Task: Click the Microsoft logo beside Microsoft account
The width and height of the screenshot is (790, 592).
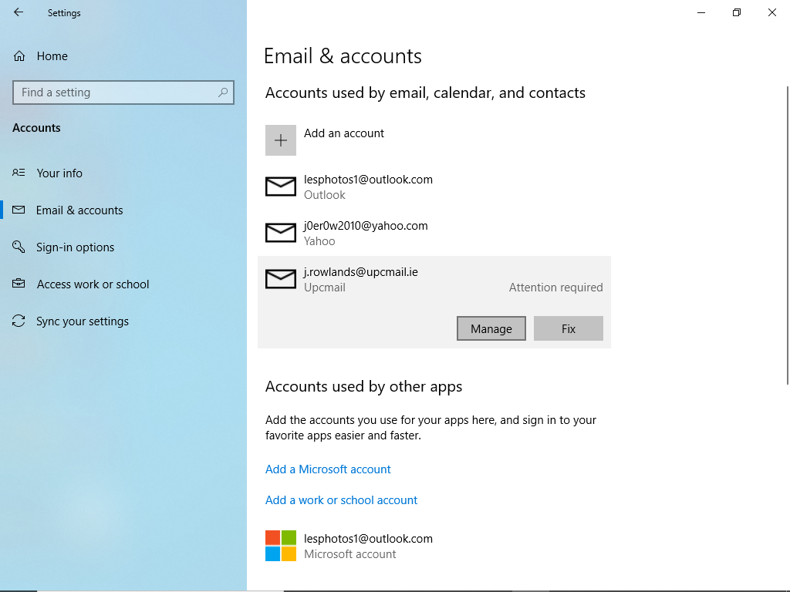Action: coord(281,546)
